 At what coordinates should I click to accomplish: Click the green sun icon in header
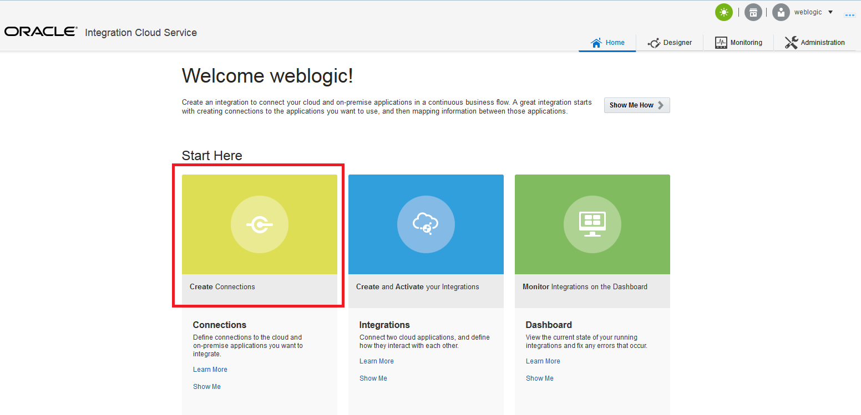tap(723, 12)
